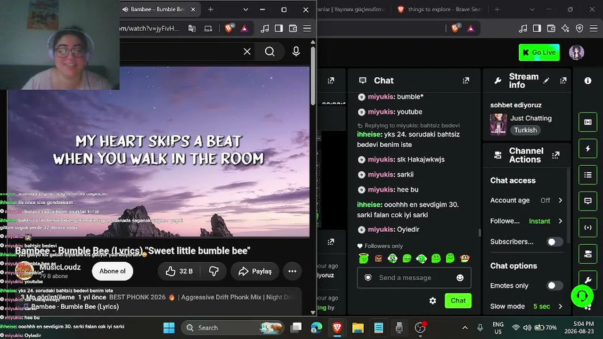Click the Abone ol subscribe button
603x339 pixels.
pyautogui.click(x=113, y=271)
